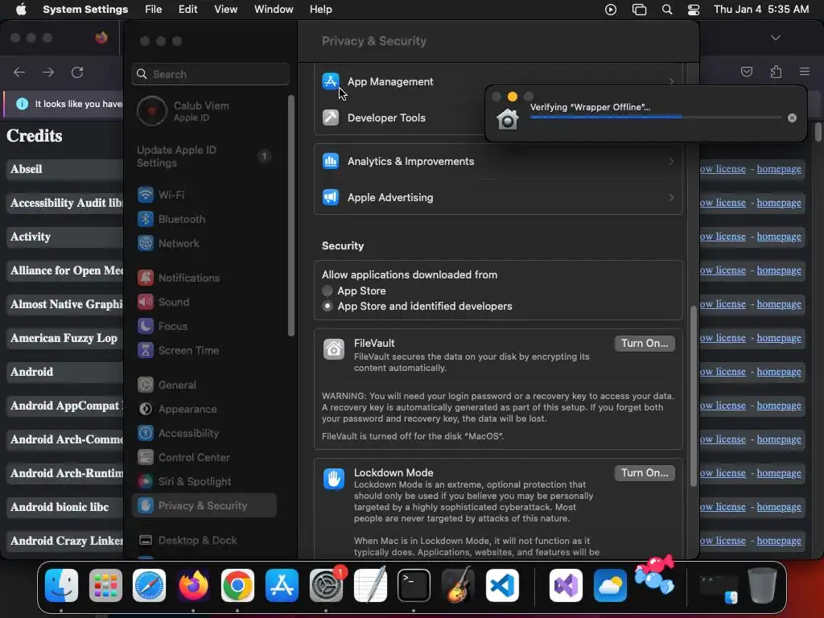This screenshot has height=618, width=824.
Task: Open the File menu
Action: pos(154,10)
